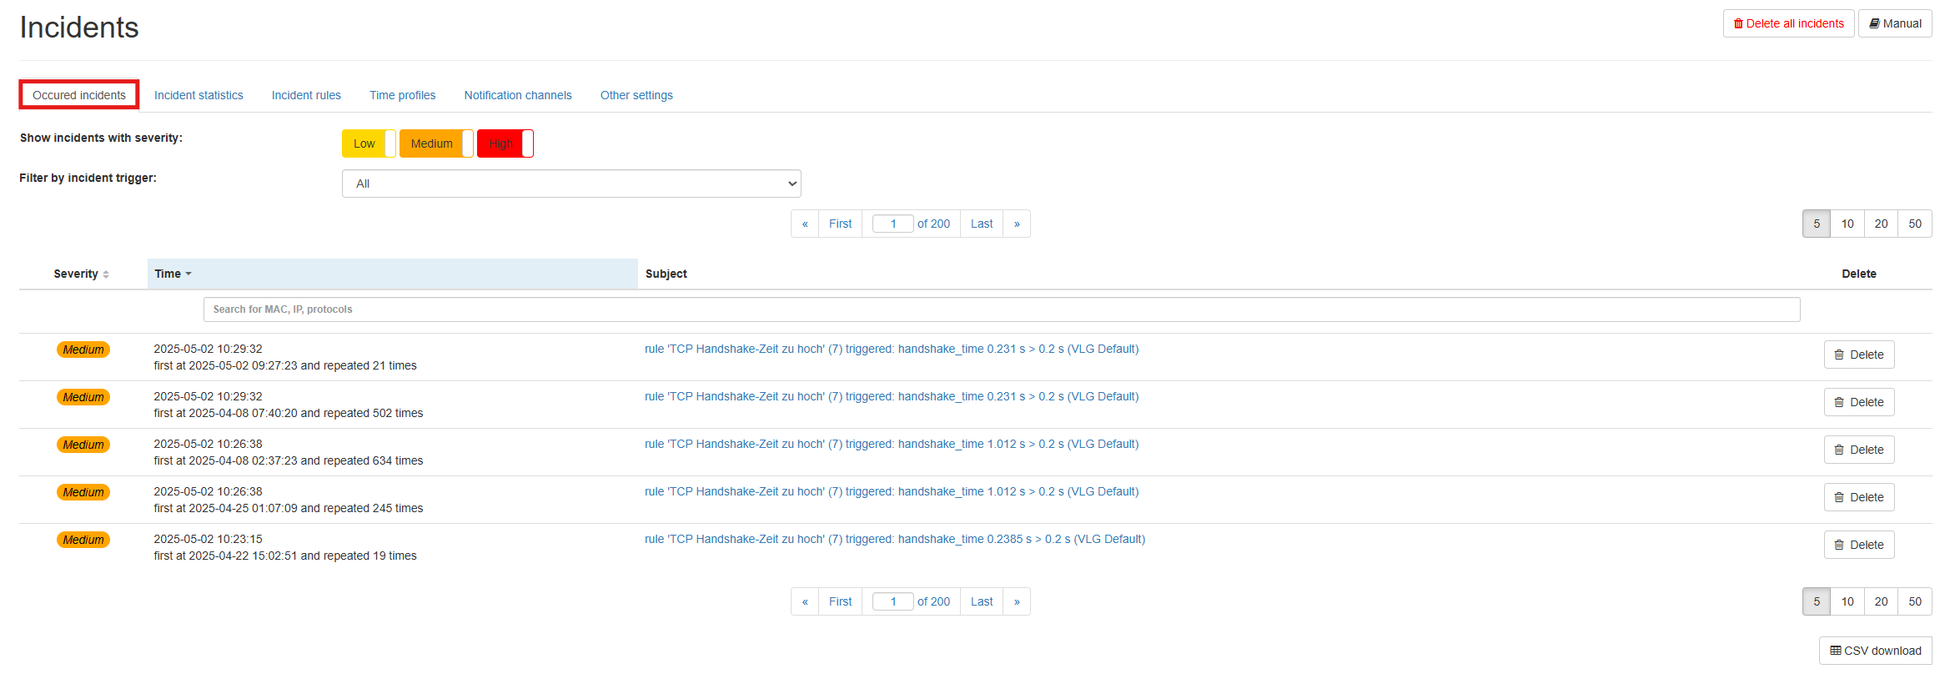
Task: Toggle High severity filter
Action: tap(505, 143)
